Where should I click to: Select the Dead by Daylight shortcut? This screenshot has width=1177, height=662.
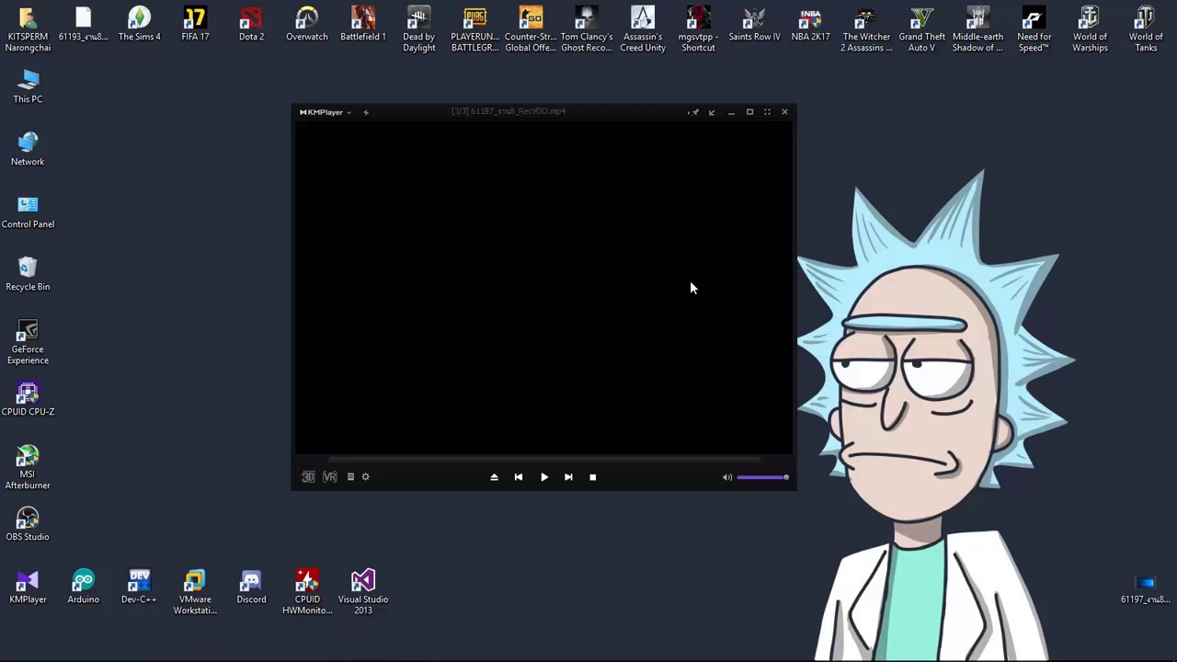click(419, 29)
